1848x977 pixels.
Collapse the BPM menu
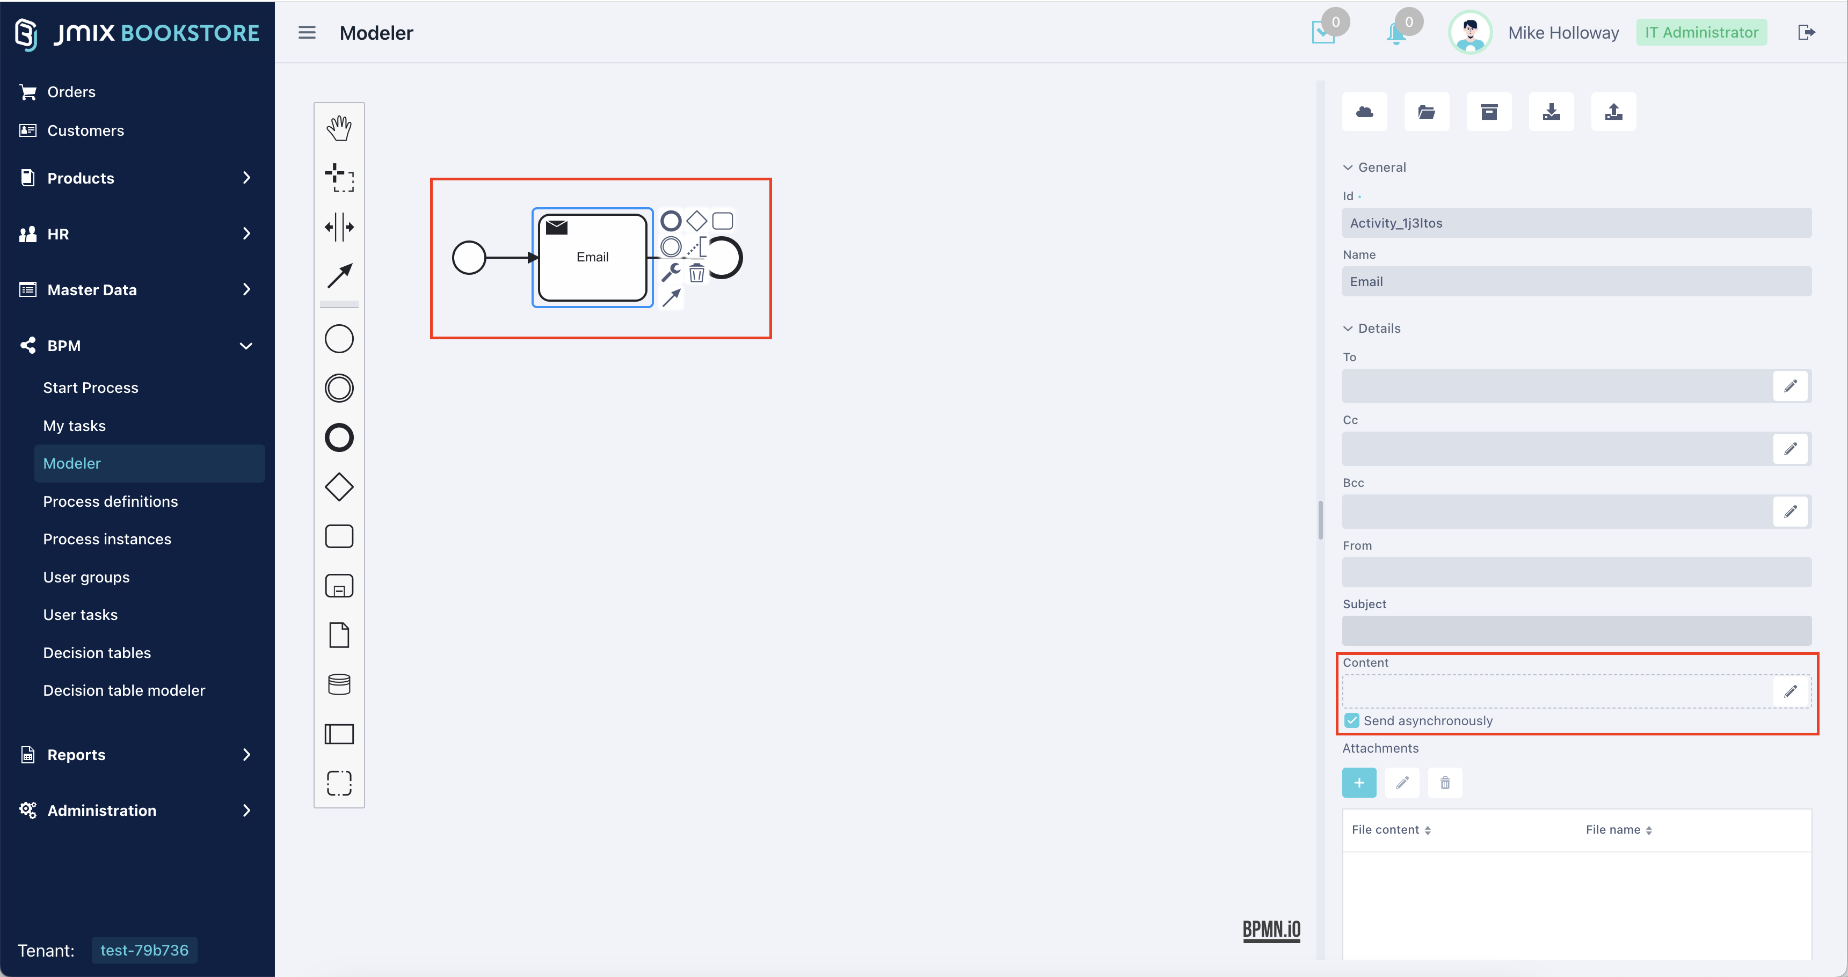pos(137,346)
